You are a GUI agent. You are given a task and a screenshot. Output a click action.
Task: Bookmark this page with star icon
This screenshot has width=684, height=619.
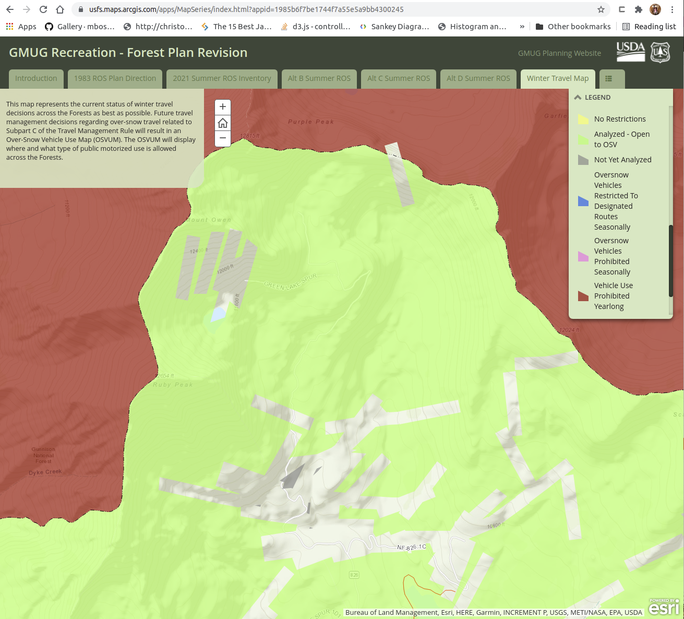[x=601, y=9]
